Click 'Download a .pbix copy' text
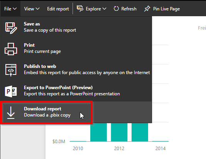Screen dimensions: 206x159 pyautogui.click(x=47, y=115)
